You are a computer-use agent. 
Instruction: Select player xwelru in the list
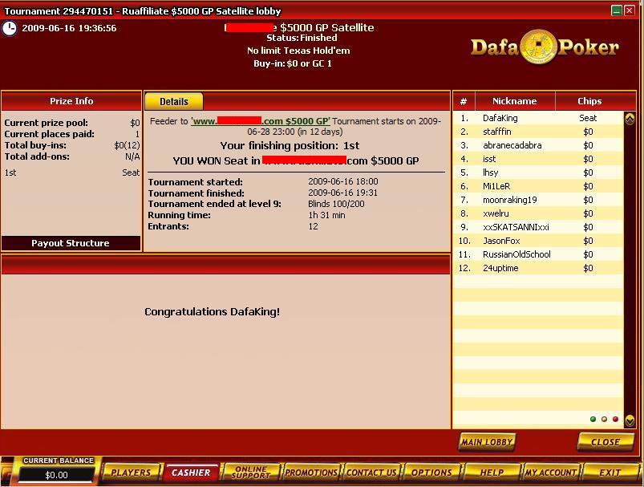click(x=538, y=213)
